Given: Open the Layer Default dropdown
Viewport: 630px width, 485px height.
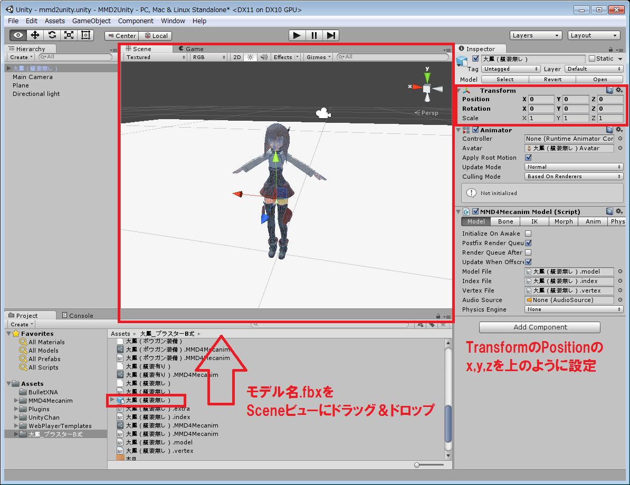Looking at the screenshot, I should [594, 69].
